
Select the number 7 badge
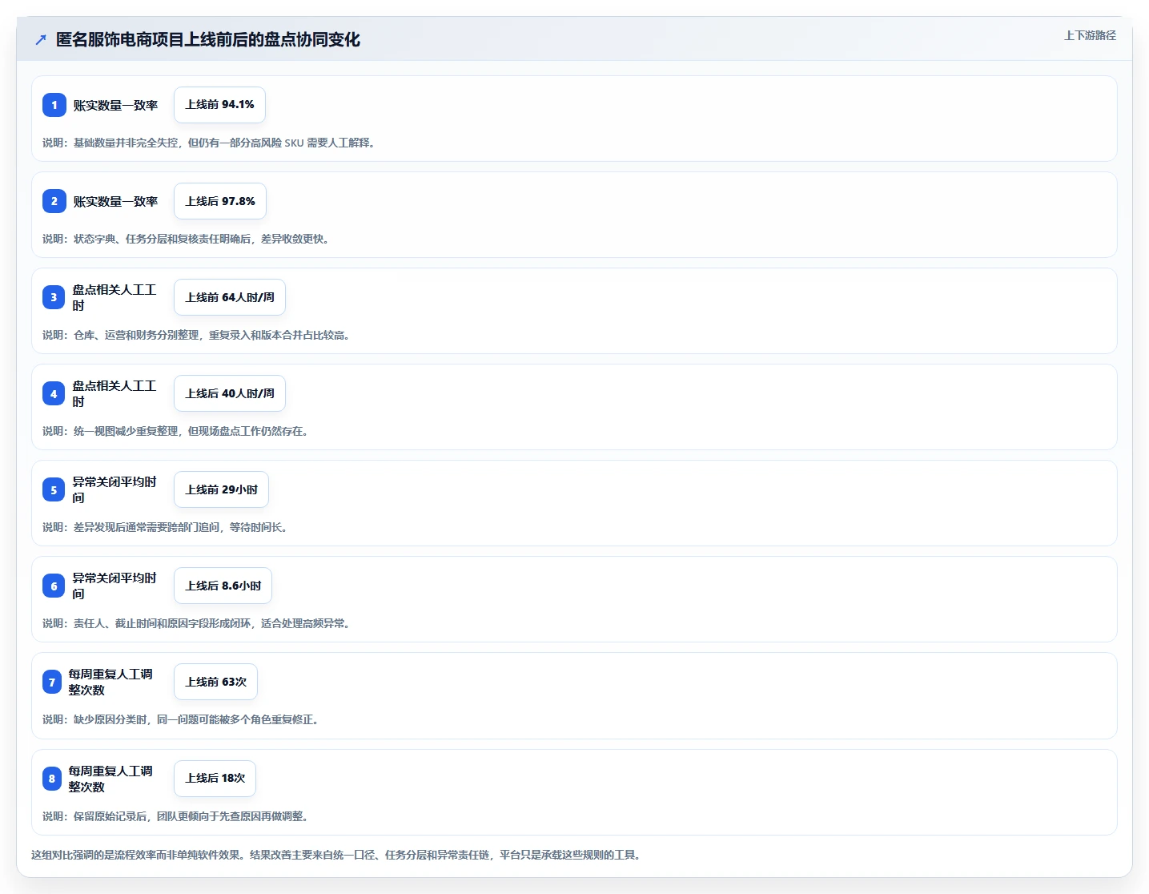[x=52, y=682]
